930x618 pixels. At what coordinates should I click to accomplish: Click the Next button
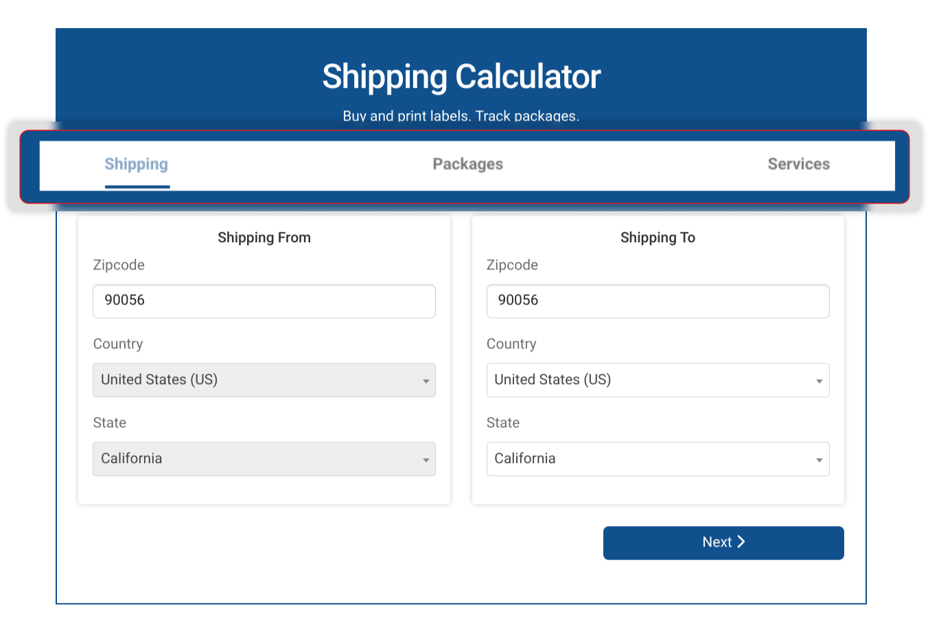click(x=723, y=542)
